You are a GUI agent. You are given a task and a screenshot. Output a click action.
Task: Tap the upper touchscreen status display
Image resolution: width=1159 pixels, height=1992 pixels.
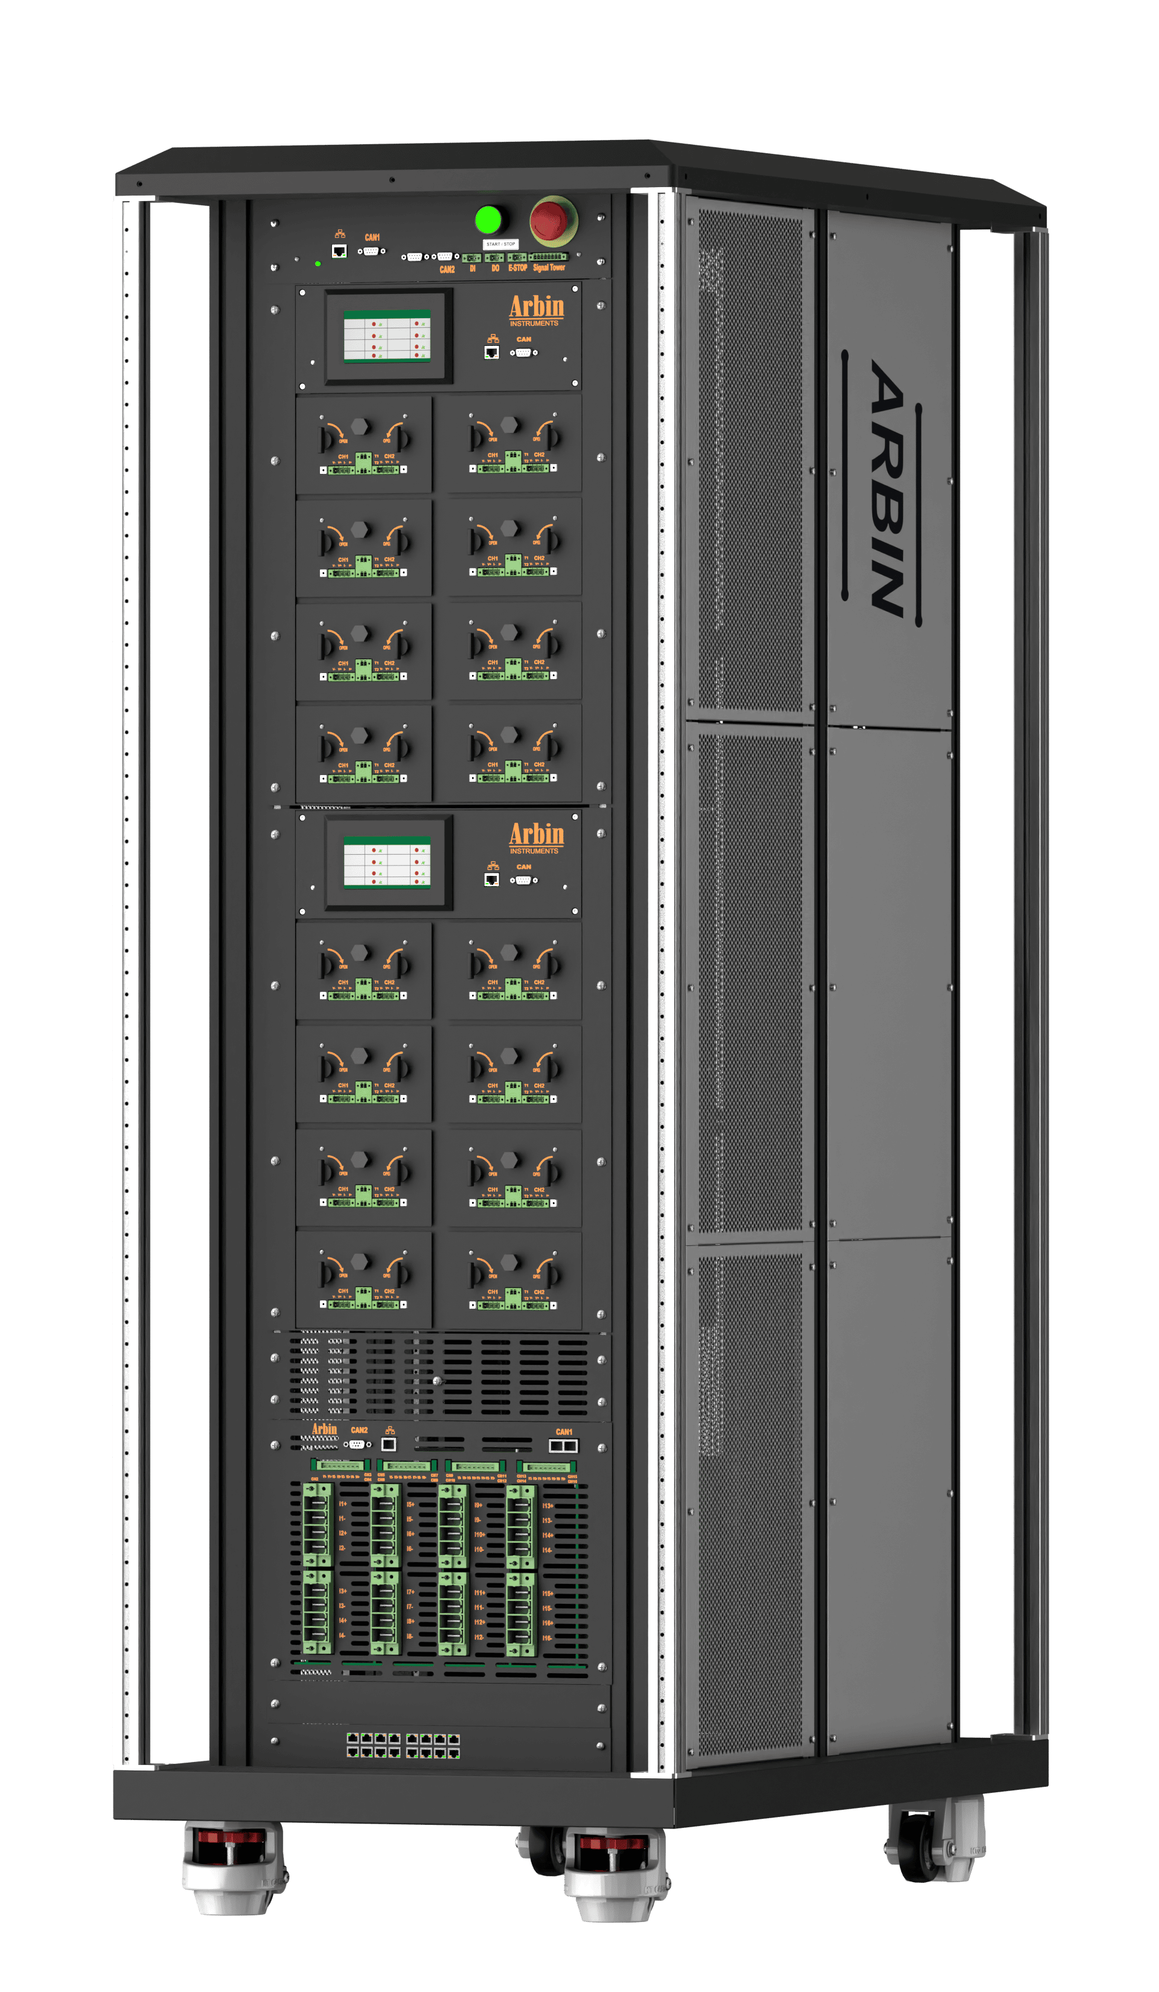click(x=386, y=336)
